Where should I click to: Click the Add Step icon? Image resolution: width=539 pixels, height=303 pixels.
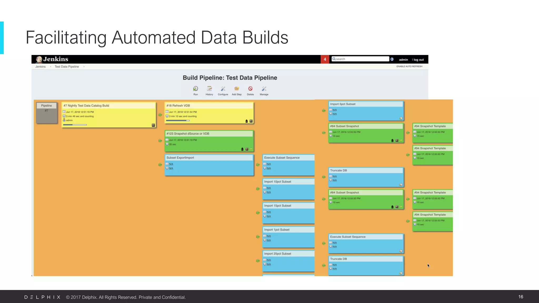tap(237, 89)
